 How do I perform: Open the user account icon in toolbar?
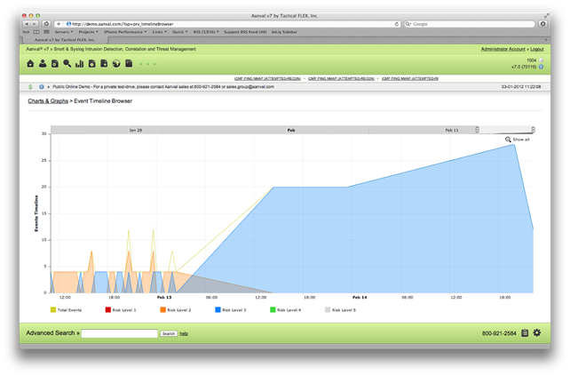42,64
